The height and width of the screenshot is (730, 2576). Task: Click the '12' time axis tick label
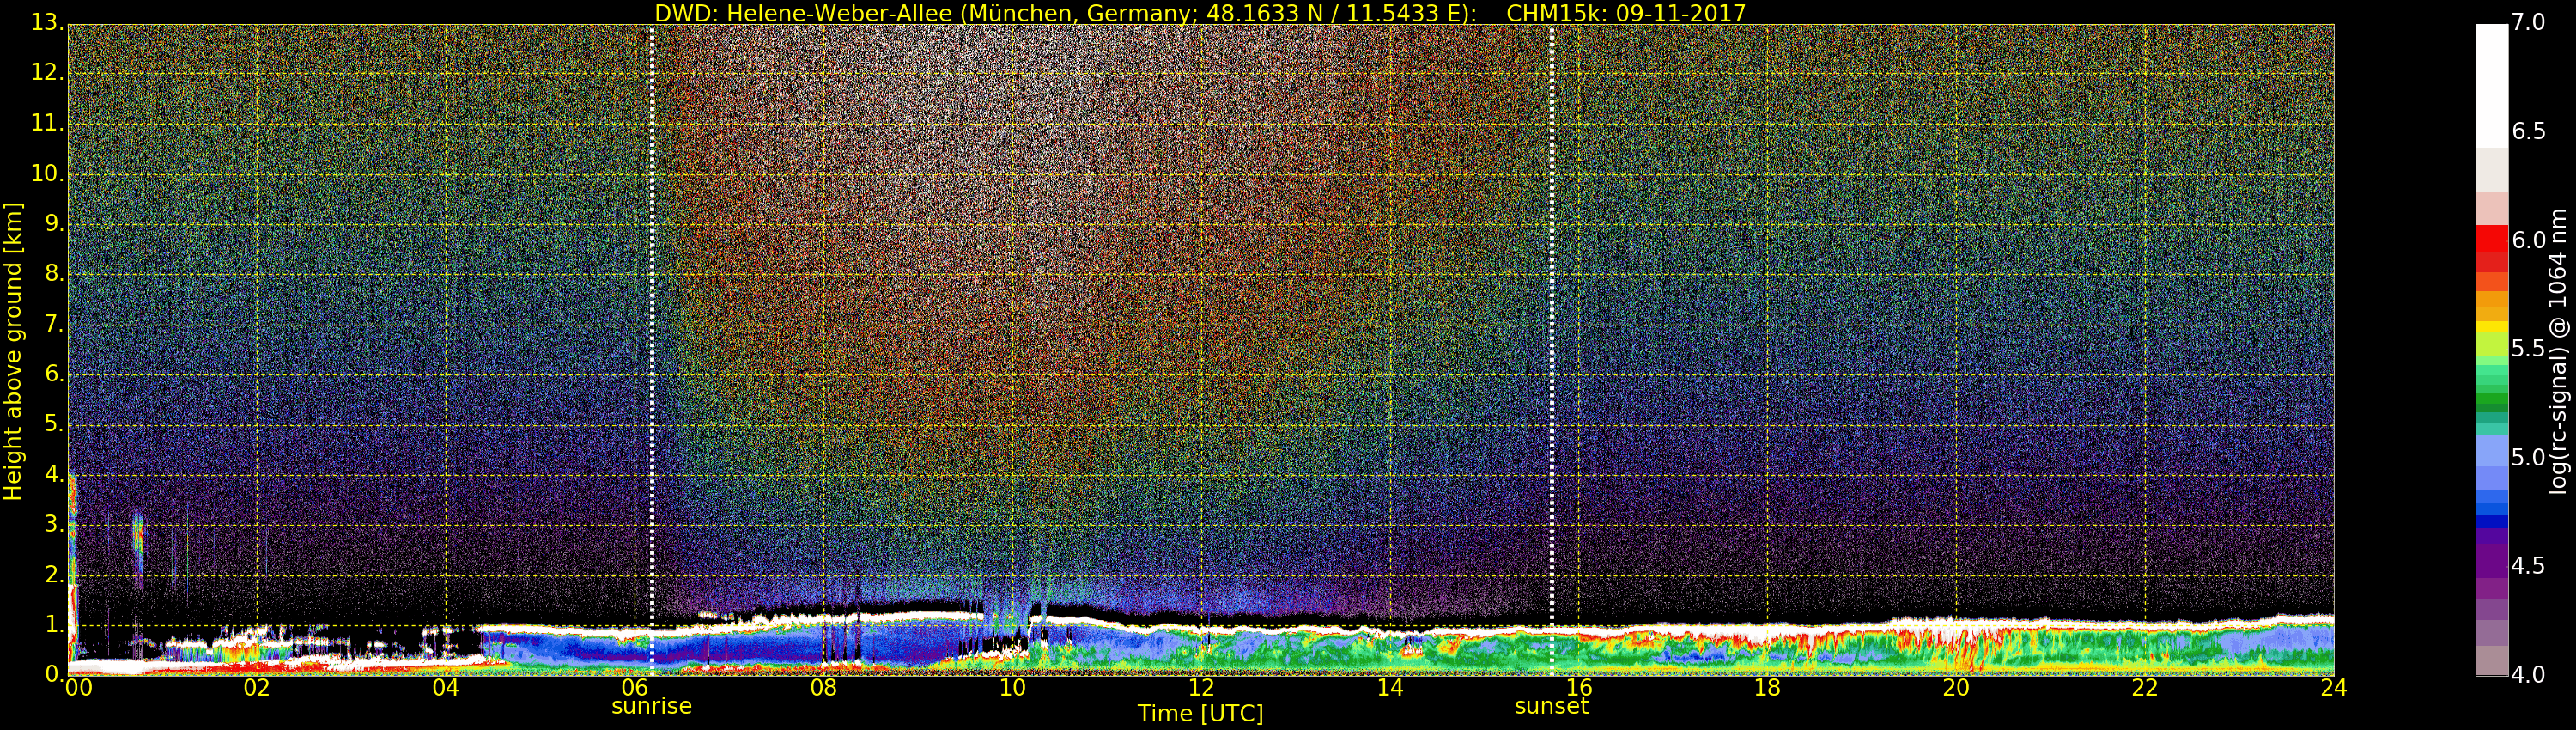pyautogui.click(x=1201, y=688)
